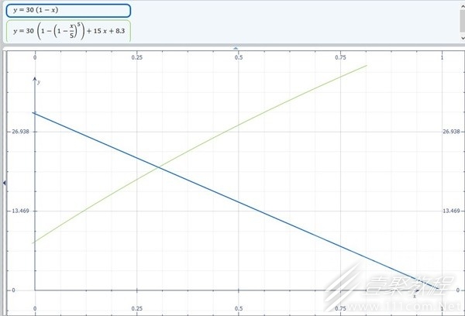Viewport: 465px width, 316px height.
Task: Click the left edge panel expander arrow
Action: tap(4, 183)
